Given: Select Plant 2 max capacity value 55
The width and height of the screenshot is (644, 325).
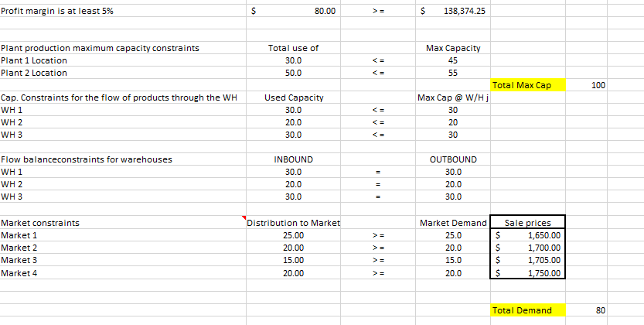Looking at the screenshot, I should tap(453, 73).
